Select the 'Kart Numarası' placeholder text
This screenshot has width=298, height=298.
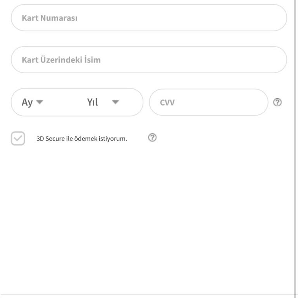pyautogui.click(x=49, y=18)
